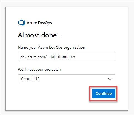
Task: Click "We'll host your projects in" label
Action: tap(40, 70)
